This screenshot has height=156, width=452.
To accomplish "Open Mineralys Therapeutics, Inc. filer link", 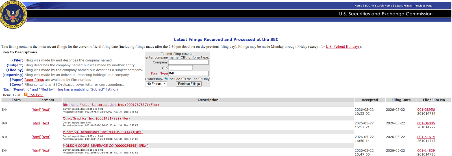I will 103,132.
